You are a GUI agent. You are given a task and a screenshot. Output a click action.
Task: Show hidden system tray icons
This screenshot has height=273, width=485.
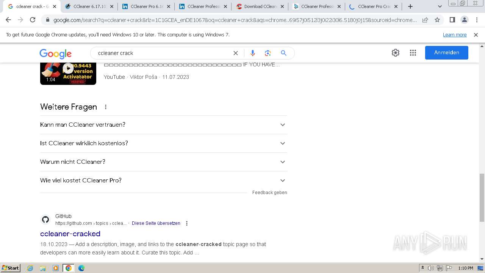point(422,268)
